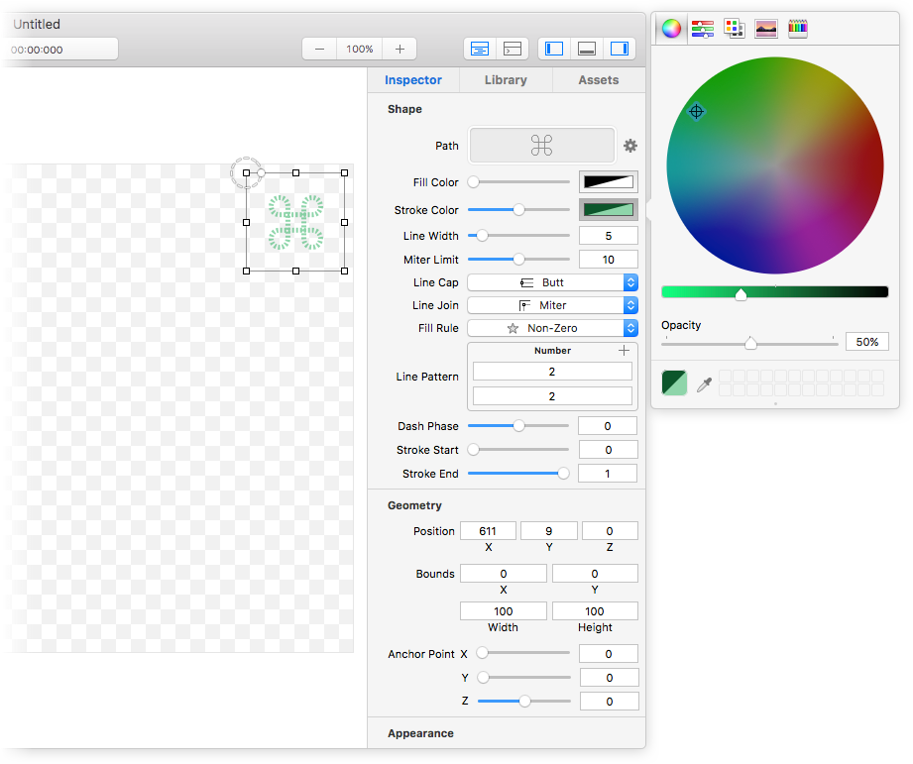Click the Stroke End value field

pyautogui.click(x=608, y=474)
